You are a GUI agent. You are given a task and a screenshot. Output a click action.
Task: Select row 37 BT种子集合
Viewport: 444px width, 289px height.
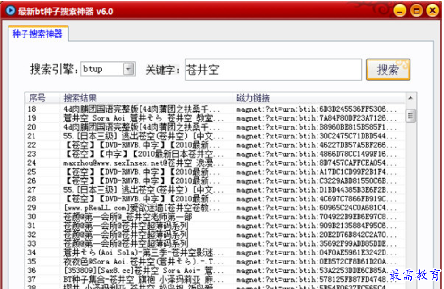(x=215, y=280)
